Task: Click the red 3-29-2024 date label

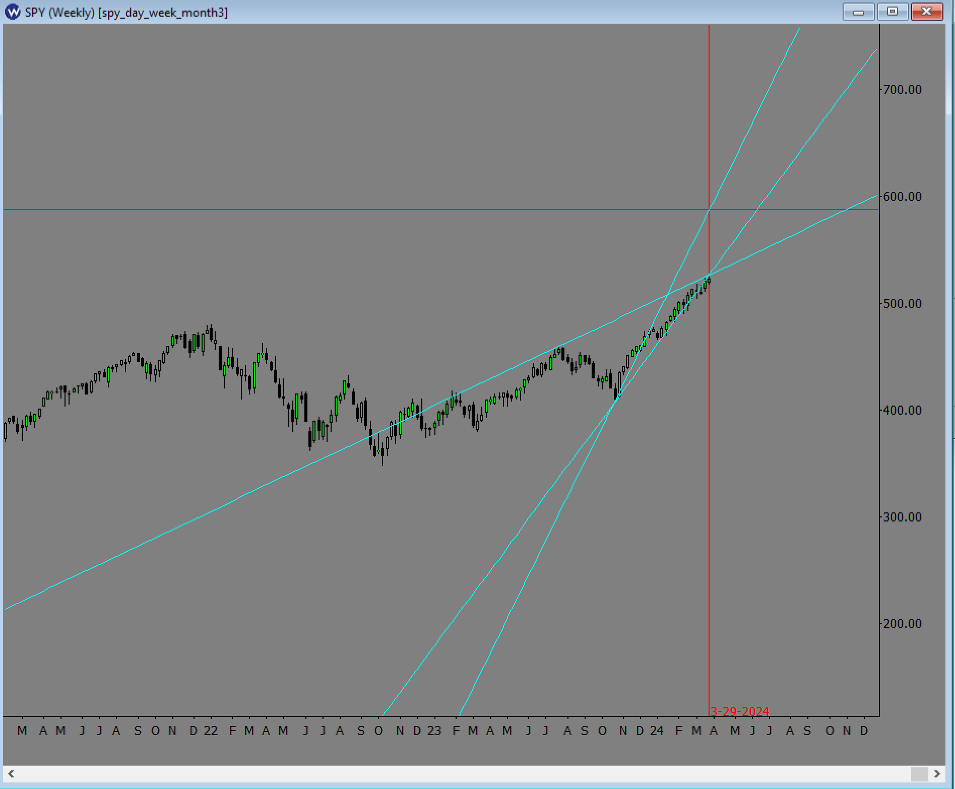Action: pyautogui.click(x=740, y=711)
